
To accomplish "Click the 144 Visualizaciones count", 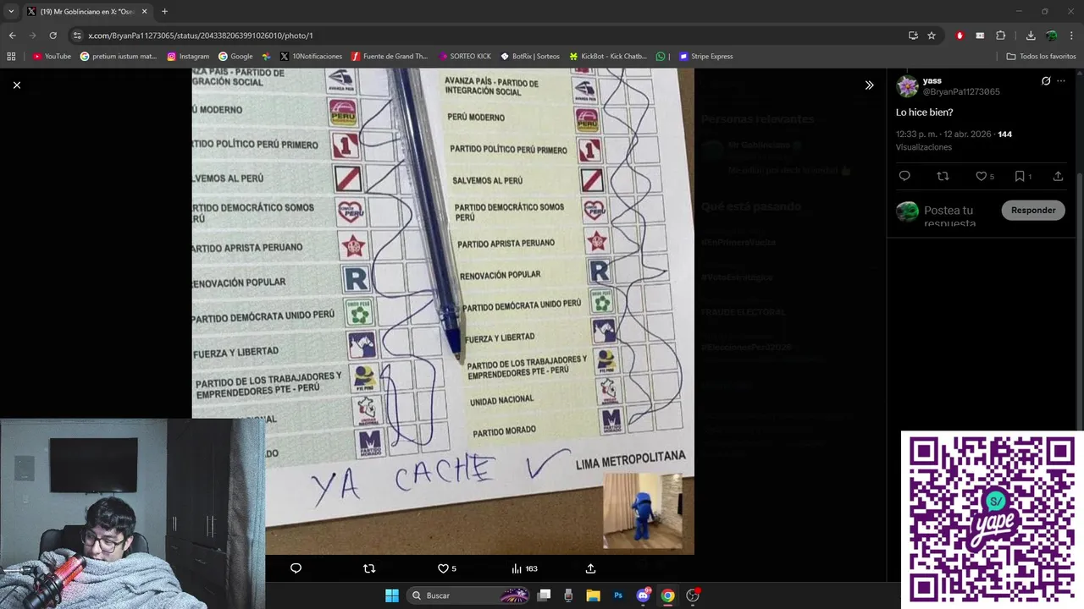I will point(954,140).
